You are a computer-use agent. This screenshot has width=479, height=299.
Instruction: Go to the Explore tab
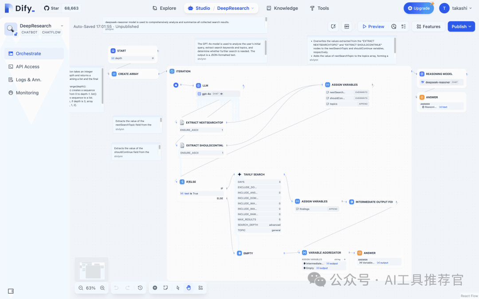click(165, 8)
